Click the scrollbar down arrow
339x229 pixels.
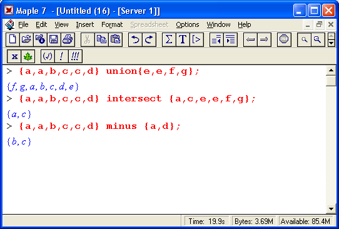point(331,209)
